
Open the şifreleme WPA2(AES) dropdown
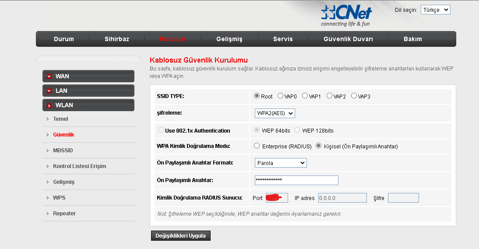pyautogui.click(x=275, y=113)
